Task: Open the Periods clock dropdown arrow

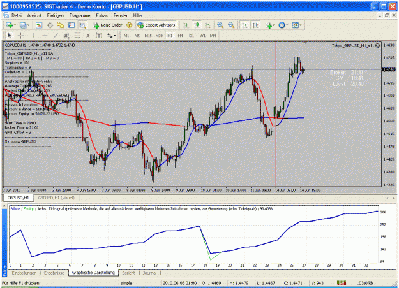Action: [x=287, y=25]
